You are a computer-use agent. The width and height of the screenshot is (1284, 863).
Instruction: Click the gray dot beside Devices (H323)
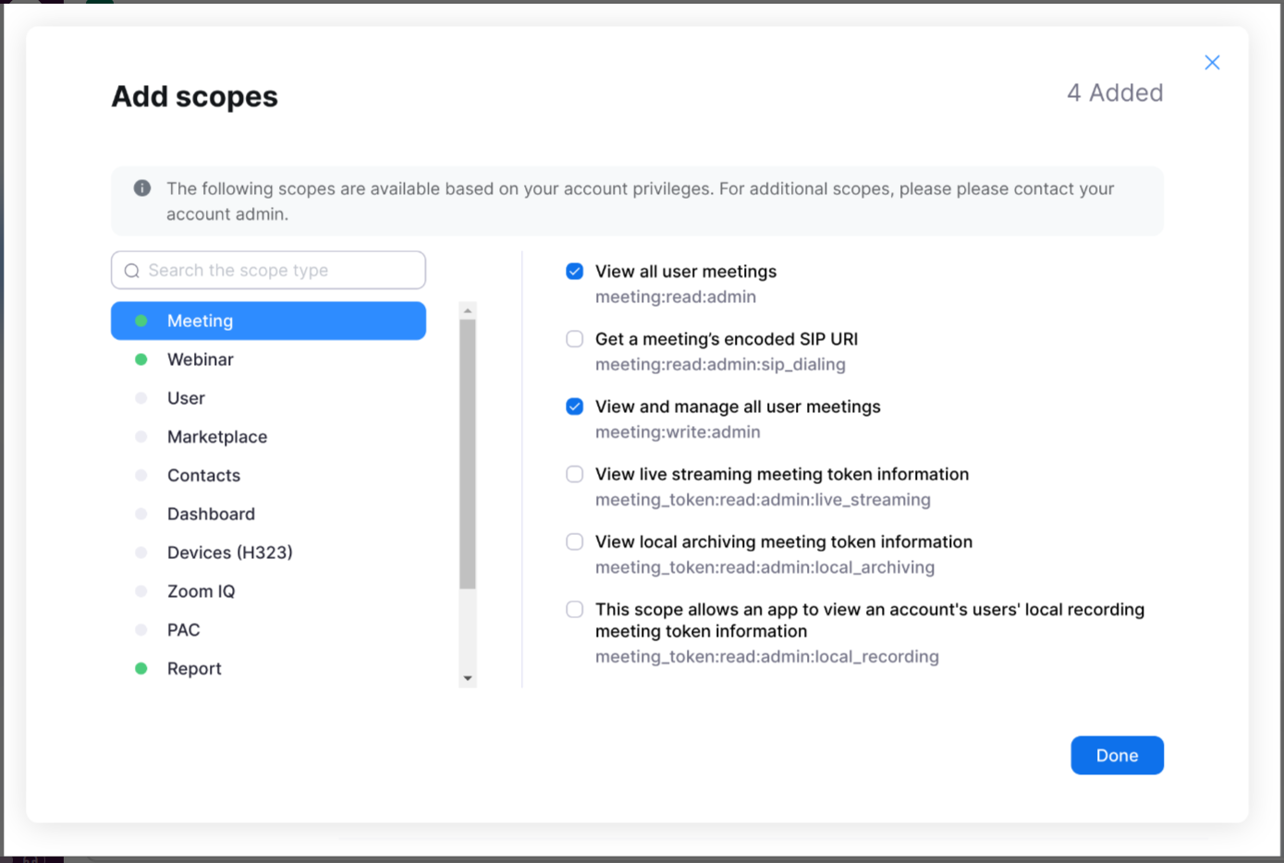[141, 553]
